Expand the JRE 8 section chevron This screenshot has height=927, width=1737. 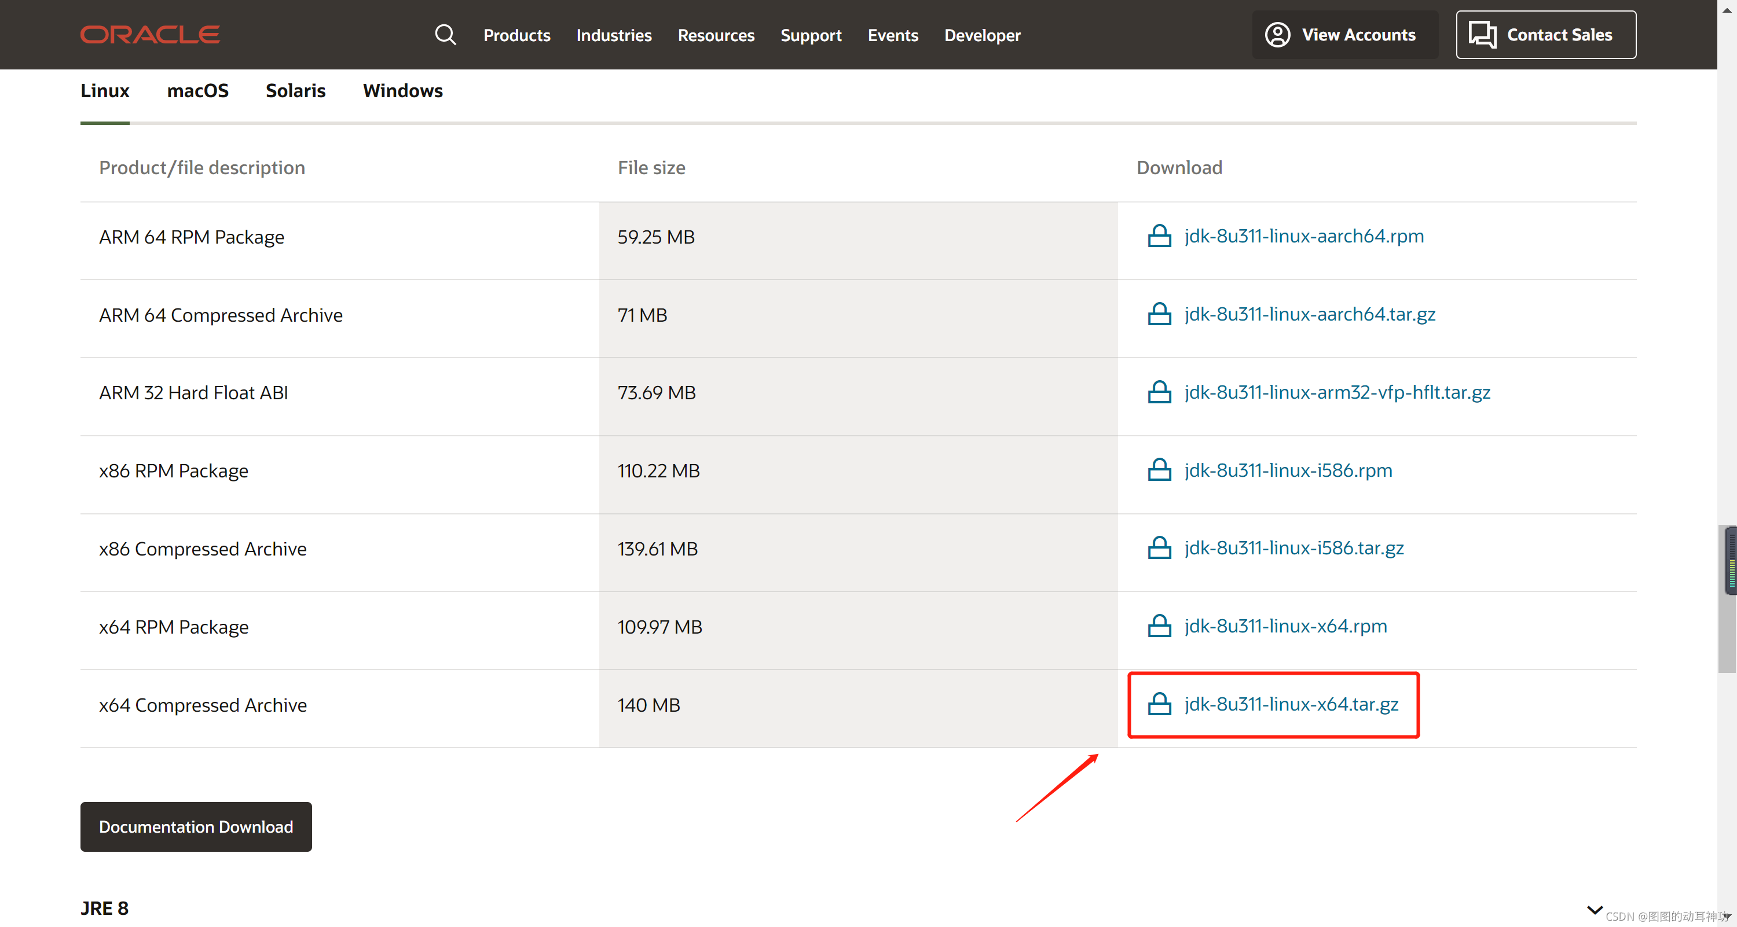click(x=1594, y=910)
